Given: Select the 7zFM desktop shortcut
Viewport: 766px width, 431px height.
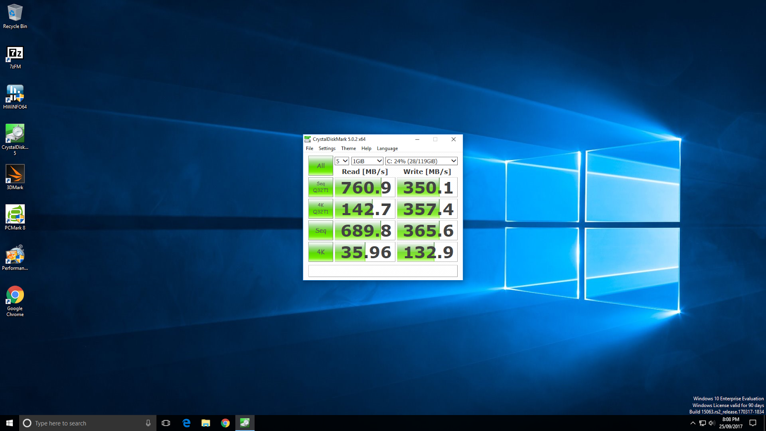Looking at the screenshot, I should pyautogui.click(x=15, y=57).
